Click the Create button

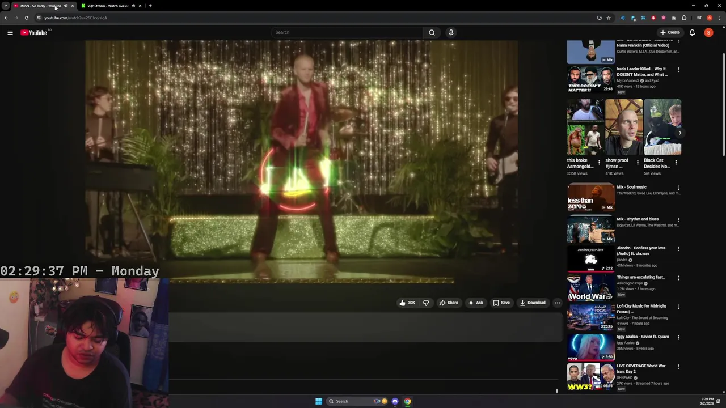(x=670, y=32)
